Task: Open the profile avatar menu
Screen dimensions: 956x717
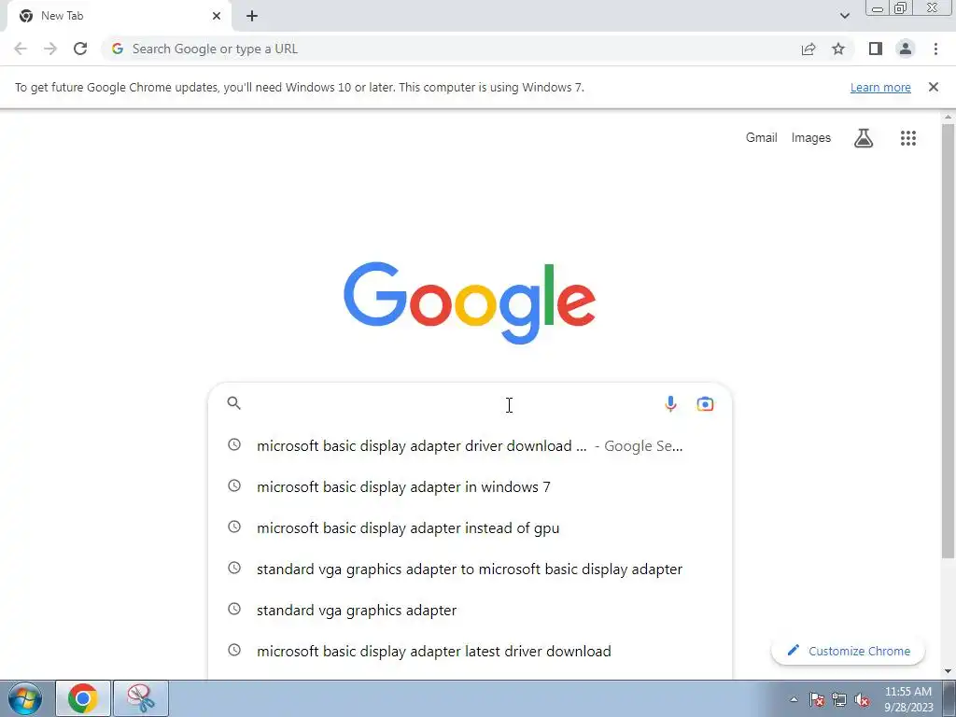Action: (906, 49)
